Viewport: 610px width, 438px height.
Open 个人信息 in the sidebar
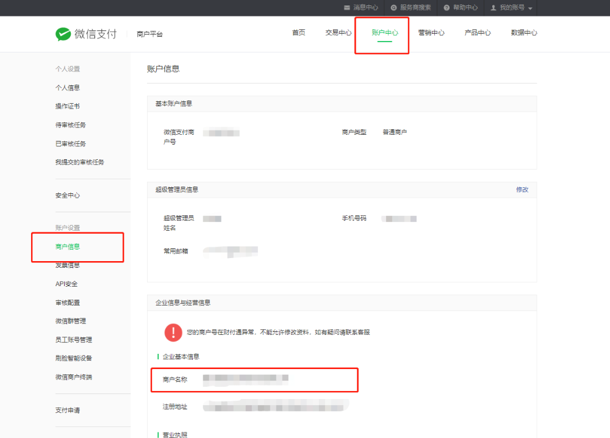pyautogui.click(x=68, y=88)
